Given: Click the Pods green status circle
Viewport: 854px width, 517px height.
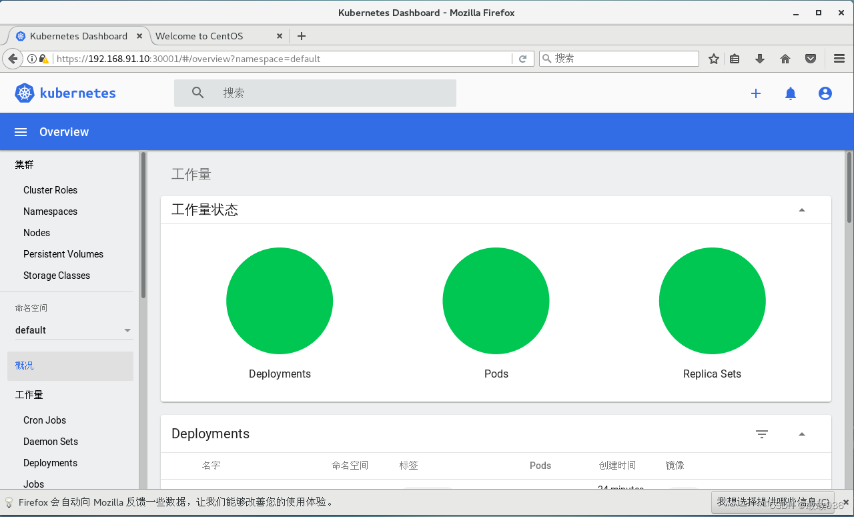Looking at the screenshot, I should 496,301.
